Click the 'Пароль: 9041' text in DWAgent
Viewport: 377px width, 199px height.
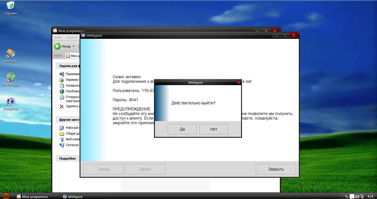(125, 100)
